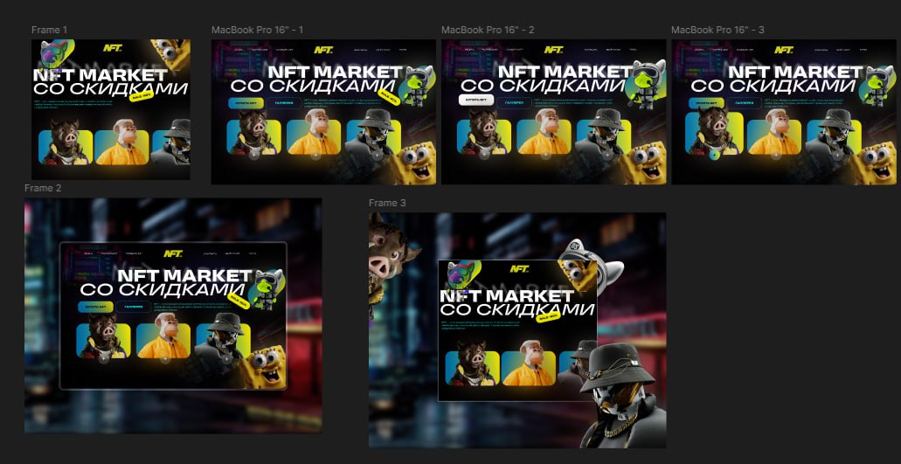Select the ape NFT card in MacBook Pro 16" - 1
Image resolution: width=901 pixels, height=464 pixels.
(314, 133)
